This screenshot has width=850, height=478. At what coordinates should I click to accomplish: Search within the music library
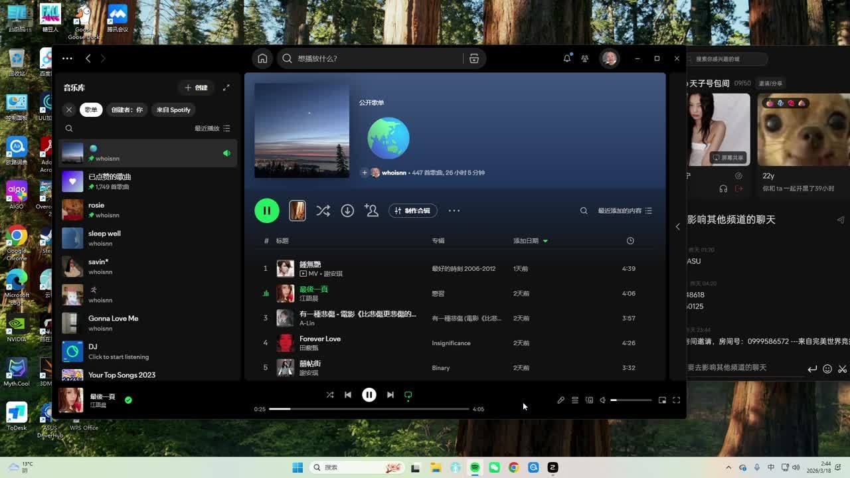click(x=69, y=128)
